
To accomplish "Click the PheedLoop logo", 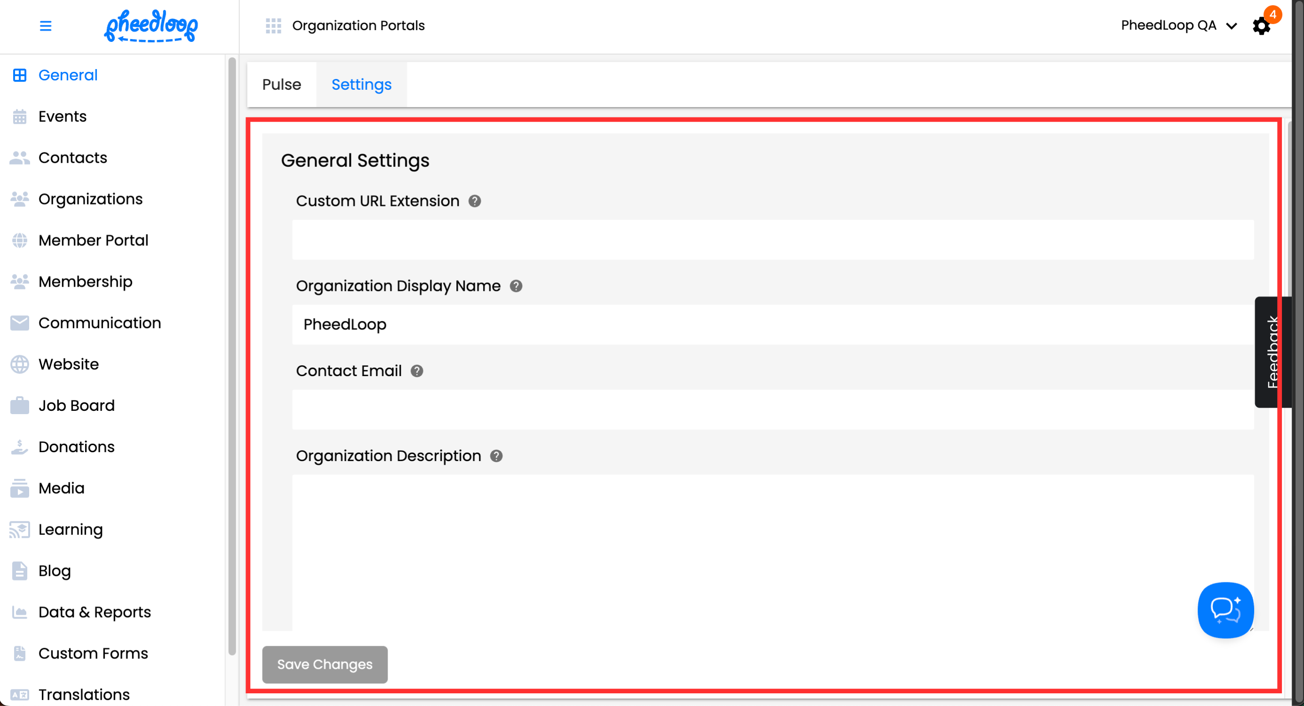I will point(151,26).
